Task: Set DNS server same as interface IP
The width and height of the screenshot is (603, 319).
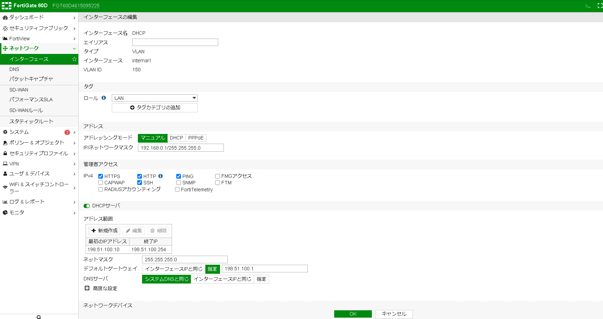Action: point(222,279)
